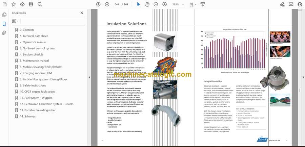The width and height of the screenshot is (305, 147).
Task: Send the file by email envelope icon
Action: pyautogui.click(x=291, y=4)
